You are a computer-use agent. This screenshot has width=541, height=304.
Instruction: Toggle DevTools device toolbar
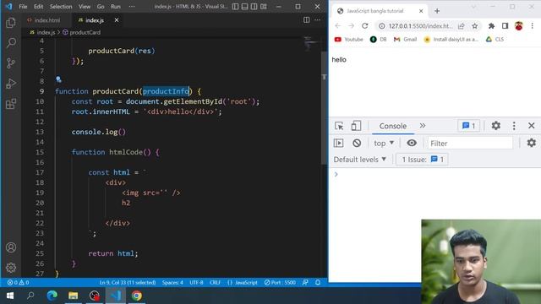click(356, 126)
